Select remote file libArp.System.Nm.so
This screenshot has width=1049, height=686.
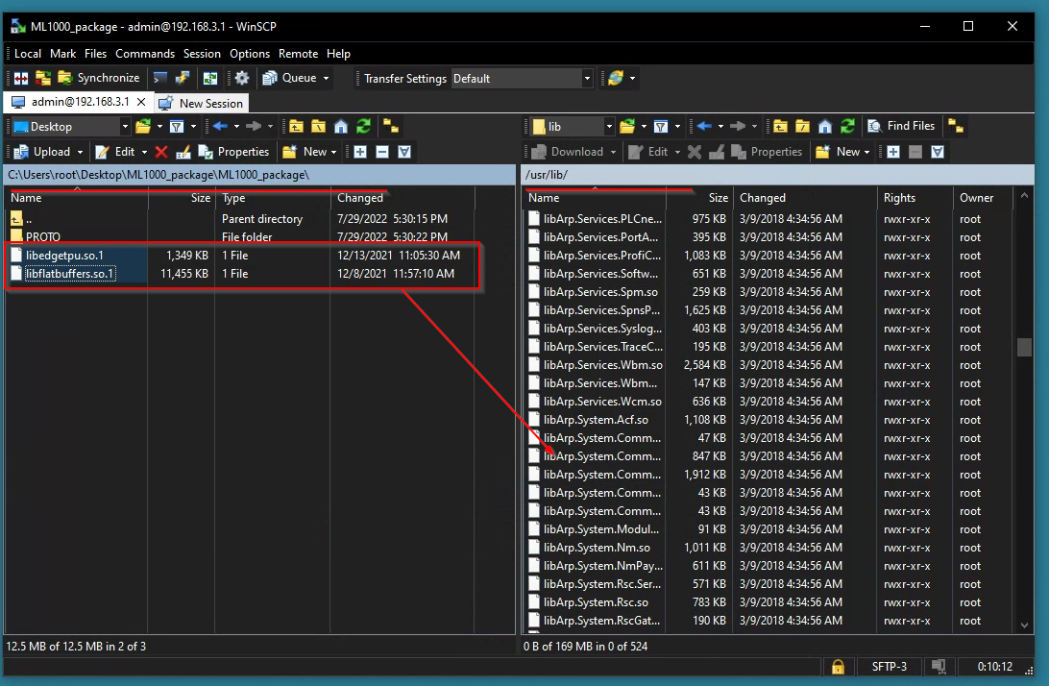click(597, 548)
